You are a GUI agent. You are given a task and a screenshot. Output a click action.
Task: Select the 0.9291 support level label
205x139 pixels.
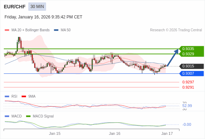click(x=188, y=87)
